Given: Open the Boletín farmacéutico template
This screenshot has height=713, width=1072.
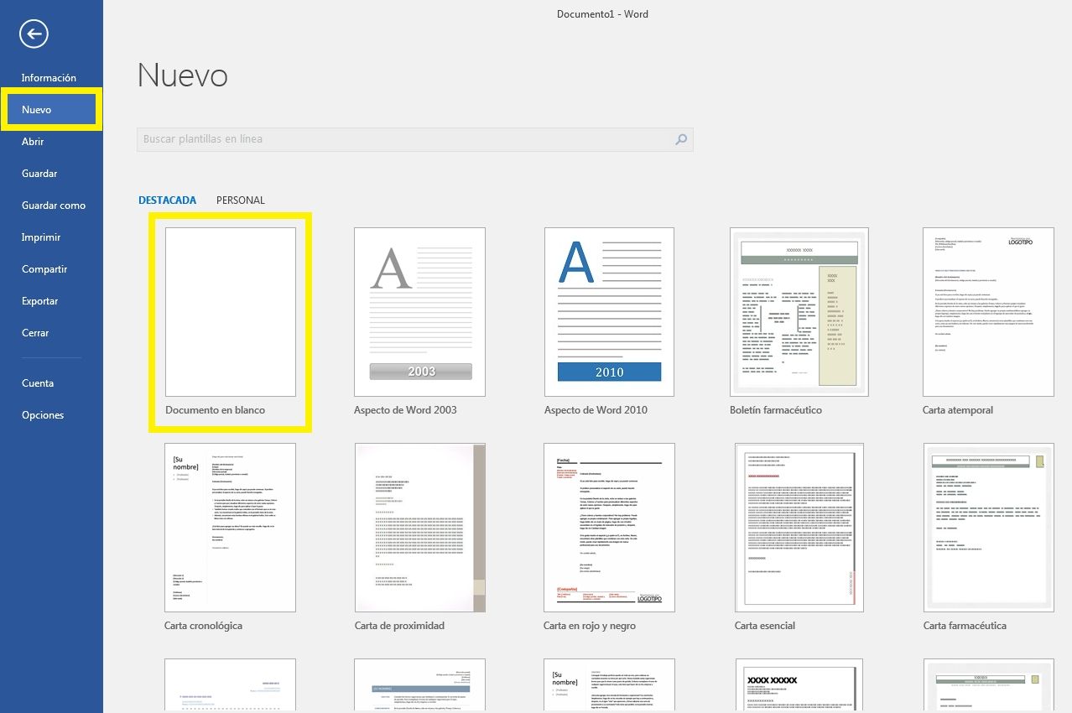Looking at the screenshot, I should (x=799, y=312).
